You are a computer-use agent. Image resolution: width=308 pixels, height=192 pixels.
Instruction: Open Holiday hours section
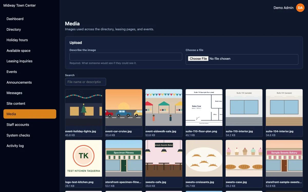pos(30,40)
